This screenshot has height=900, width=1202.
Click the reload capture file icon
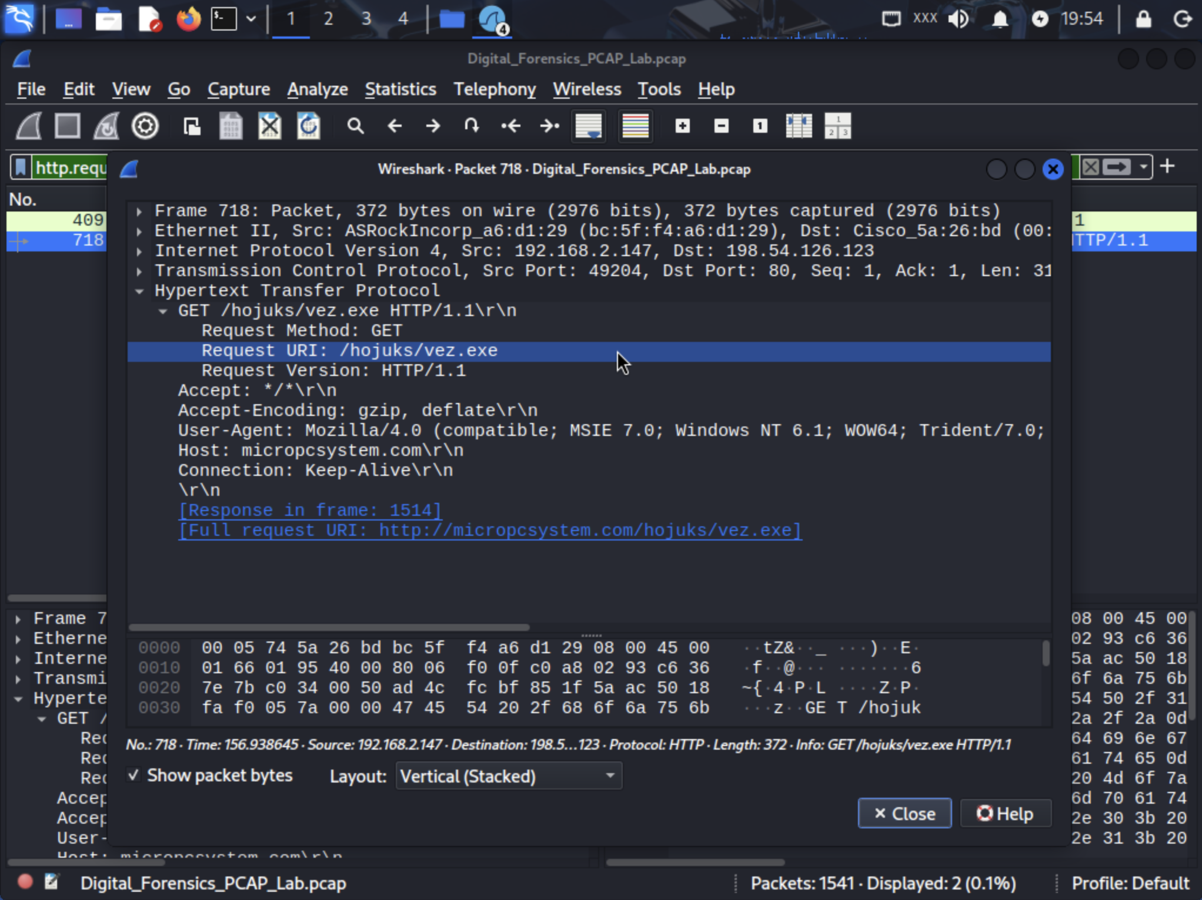click(308, 126)
